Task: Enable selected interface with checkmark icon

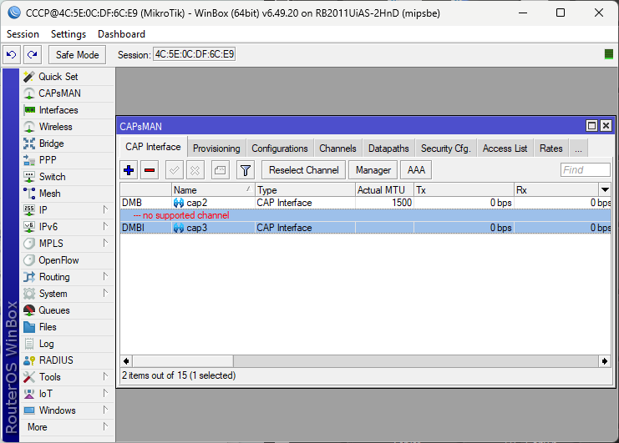Action: click(x=174, y=170)
